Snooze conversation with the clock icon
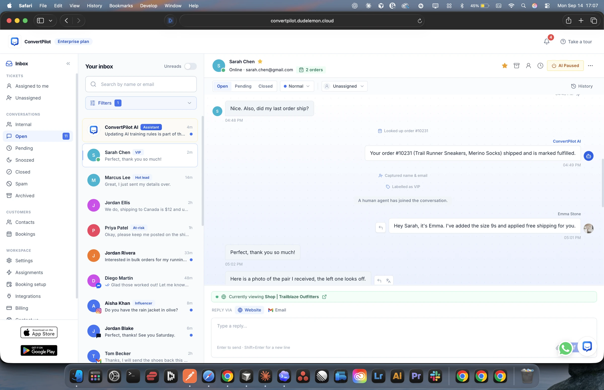 click(540, 66)
